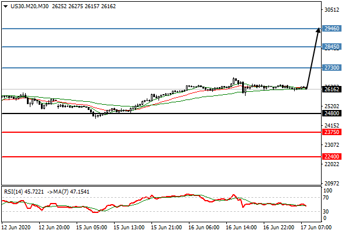Click the 17 Jun 07:00 time label

316,228
